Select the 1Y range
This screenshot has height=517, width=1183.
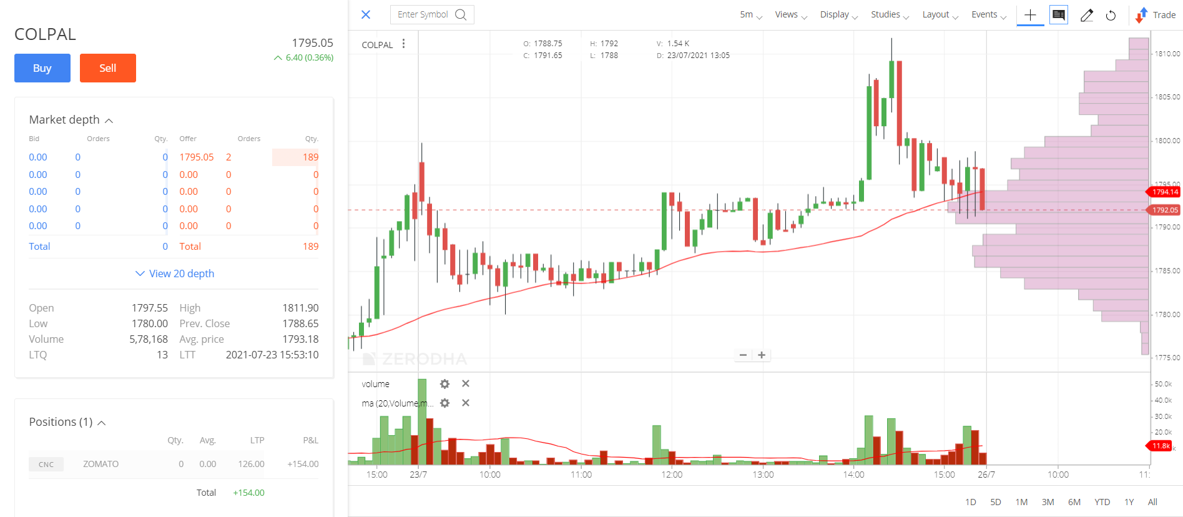(x=1129, y=502)
